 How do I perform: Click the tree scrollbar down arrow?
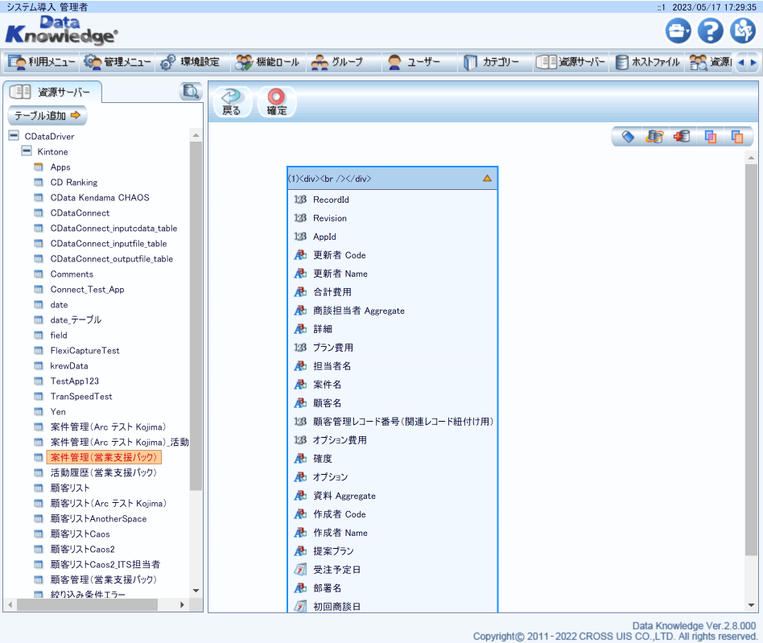(196, 591)
